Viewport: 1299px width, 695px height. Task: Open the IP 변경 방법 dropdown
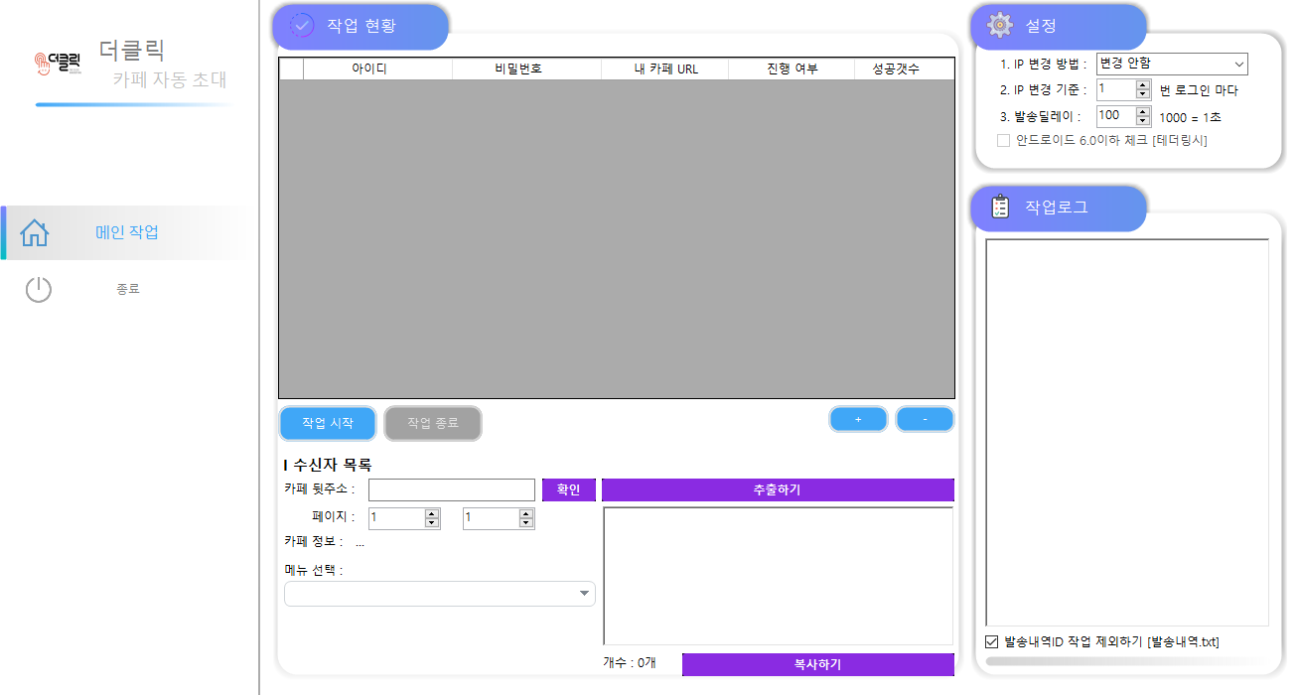click(x=1172, y=65)
